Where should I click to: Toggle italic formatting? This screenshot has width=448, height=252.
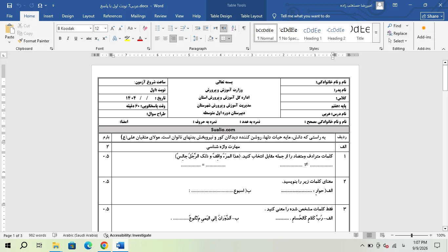(68, 38)
